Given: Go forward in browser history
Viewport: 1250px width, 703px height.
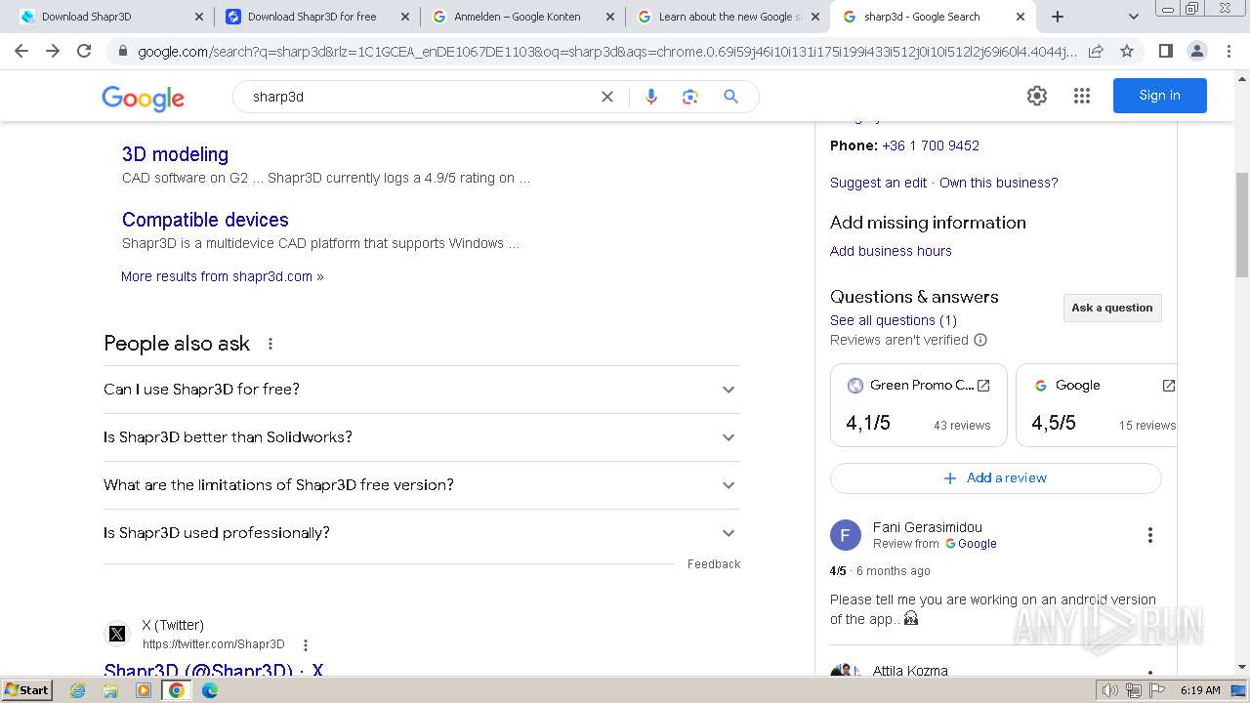Looking at the screenshot, I should click(53, 51).
